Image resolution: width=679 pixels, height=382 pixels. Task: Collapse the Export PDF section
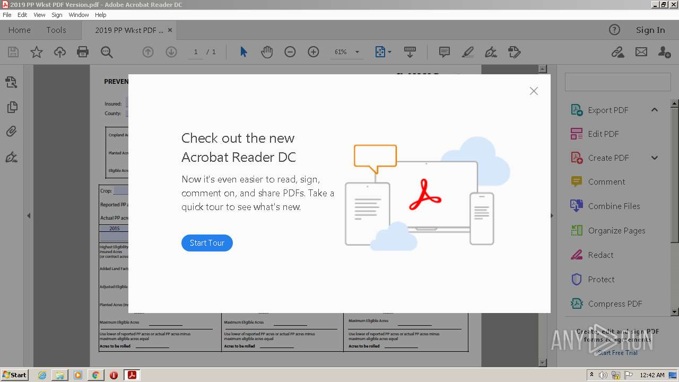click(x=654, y=110)
